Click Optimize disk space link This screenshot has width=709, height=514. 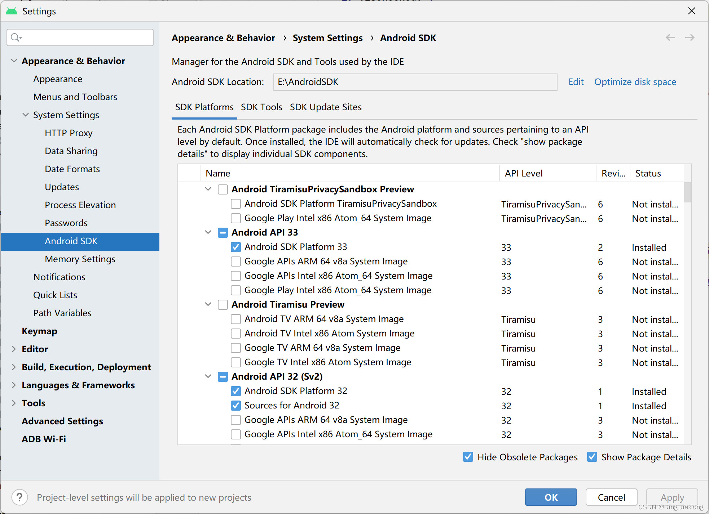pos(635,82)
